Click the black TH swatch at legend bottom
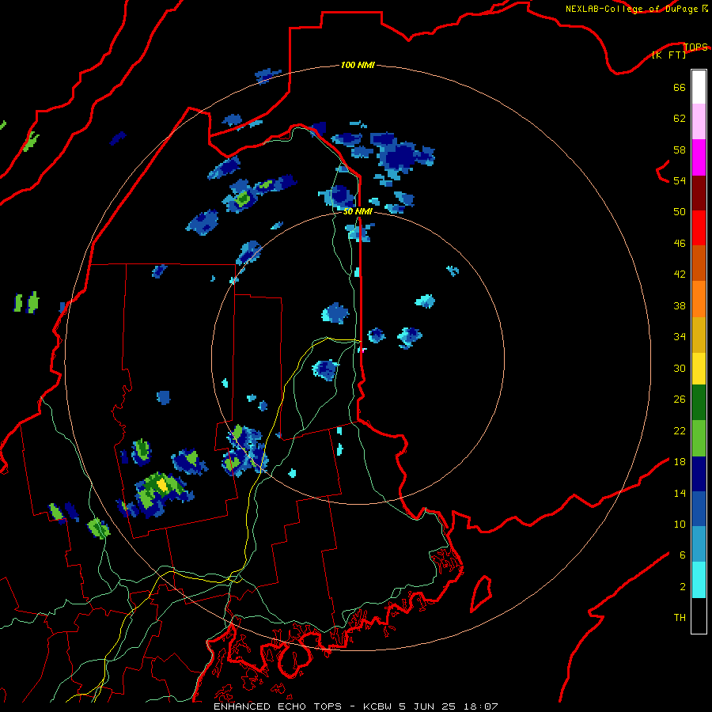 [699, 615]
